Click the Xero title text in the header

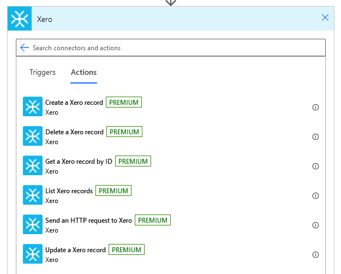[x=45, y=19]
